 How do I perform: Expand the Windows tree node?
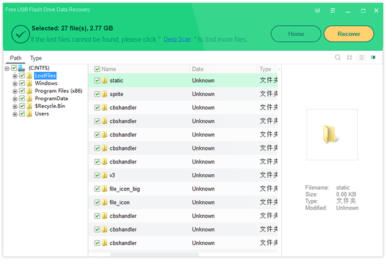[x=15, y=84]
